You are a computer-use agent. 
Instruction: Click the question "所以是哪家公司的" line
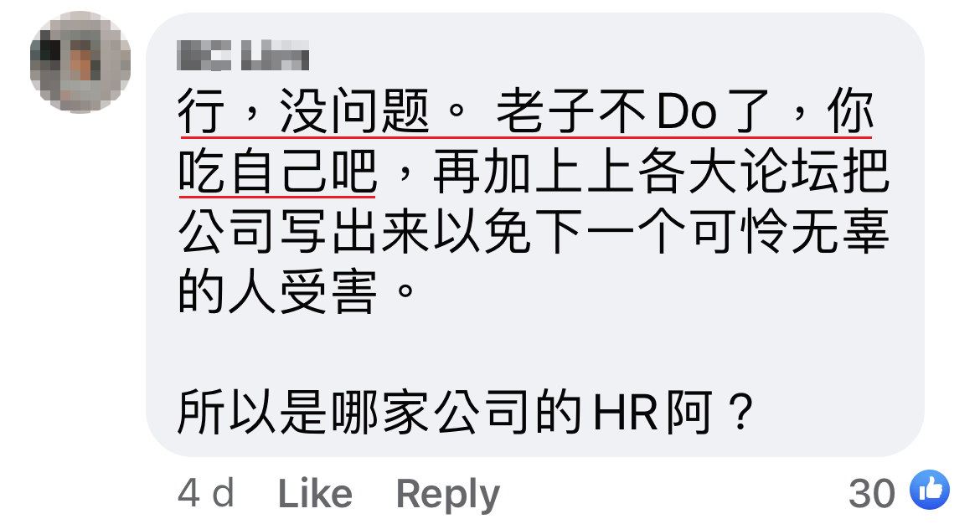380,413
